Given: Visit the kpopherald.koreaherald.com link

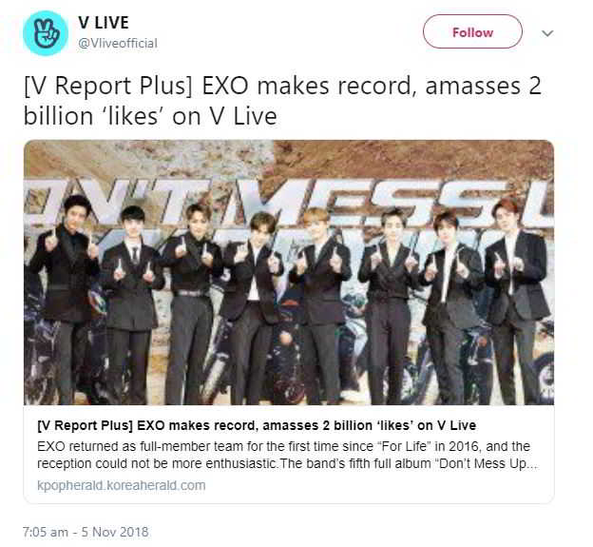Looking at the screenshot, I should coord(121,485).
